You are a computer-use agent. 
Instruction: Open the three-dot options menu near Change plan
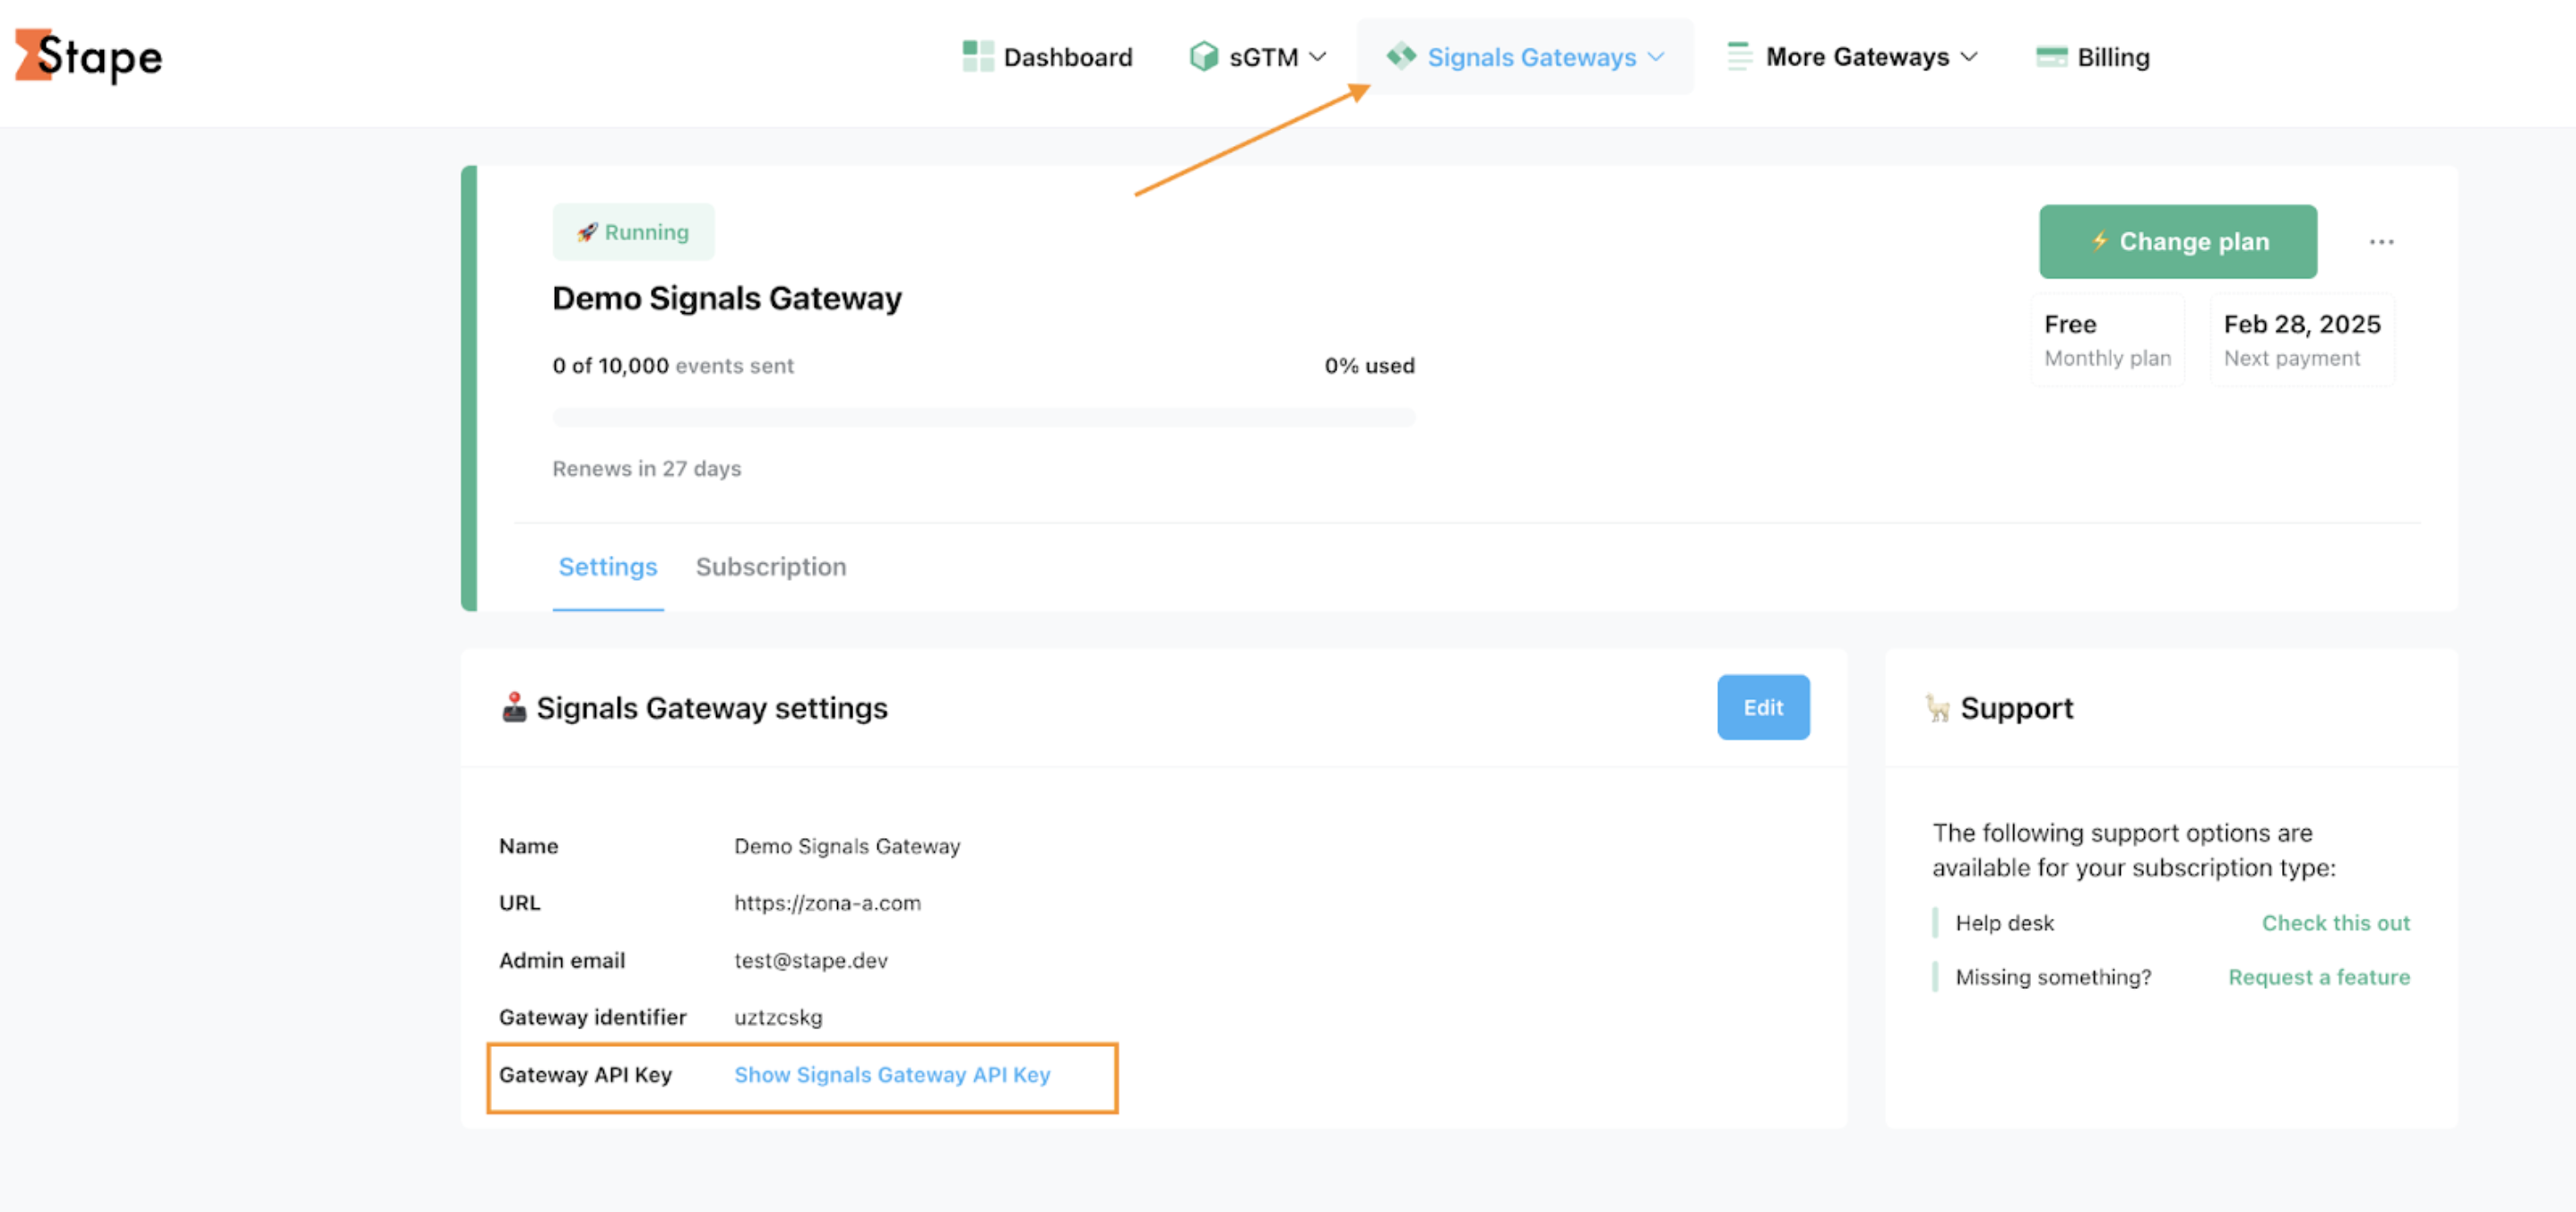[x=2382, y=241]
